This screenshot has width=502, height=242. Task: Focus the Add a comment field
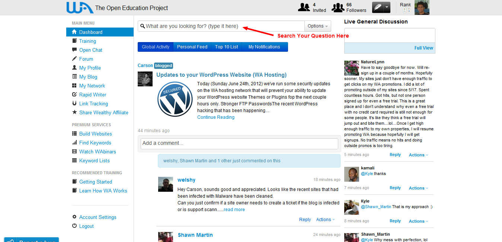pyautogui.click(x=239, y=143)
